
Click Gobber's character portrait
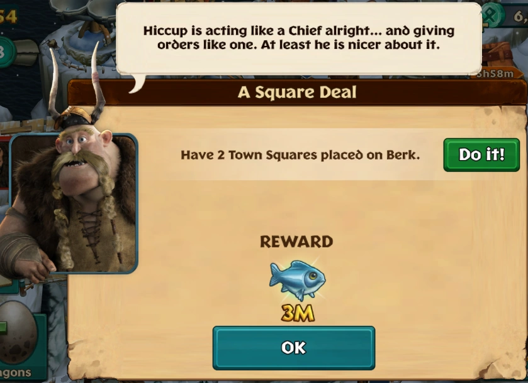point(72,202)
